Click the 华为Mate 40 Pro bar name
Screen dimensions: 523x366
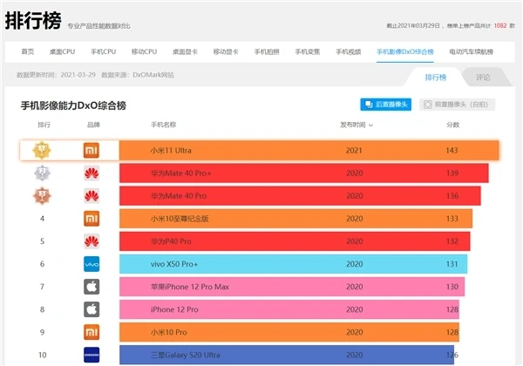[x=179, y=196]
